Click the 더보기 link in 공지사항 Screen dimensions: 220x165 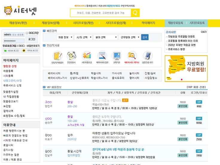tap(204, 32)
